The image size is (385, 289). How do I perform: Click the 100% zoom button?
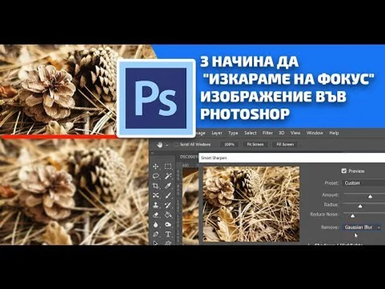(x=229, y=144)
